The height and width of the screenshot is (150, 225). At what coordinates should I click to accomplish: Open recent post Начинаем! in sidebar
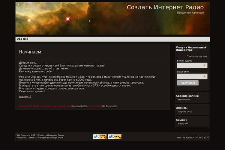184,100
